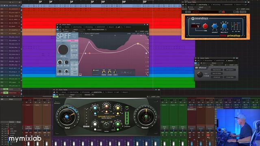Click the presenter webcam thumbnail
Screen dimensions: 260x146
click(238, 127)
